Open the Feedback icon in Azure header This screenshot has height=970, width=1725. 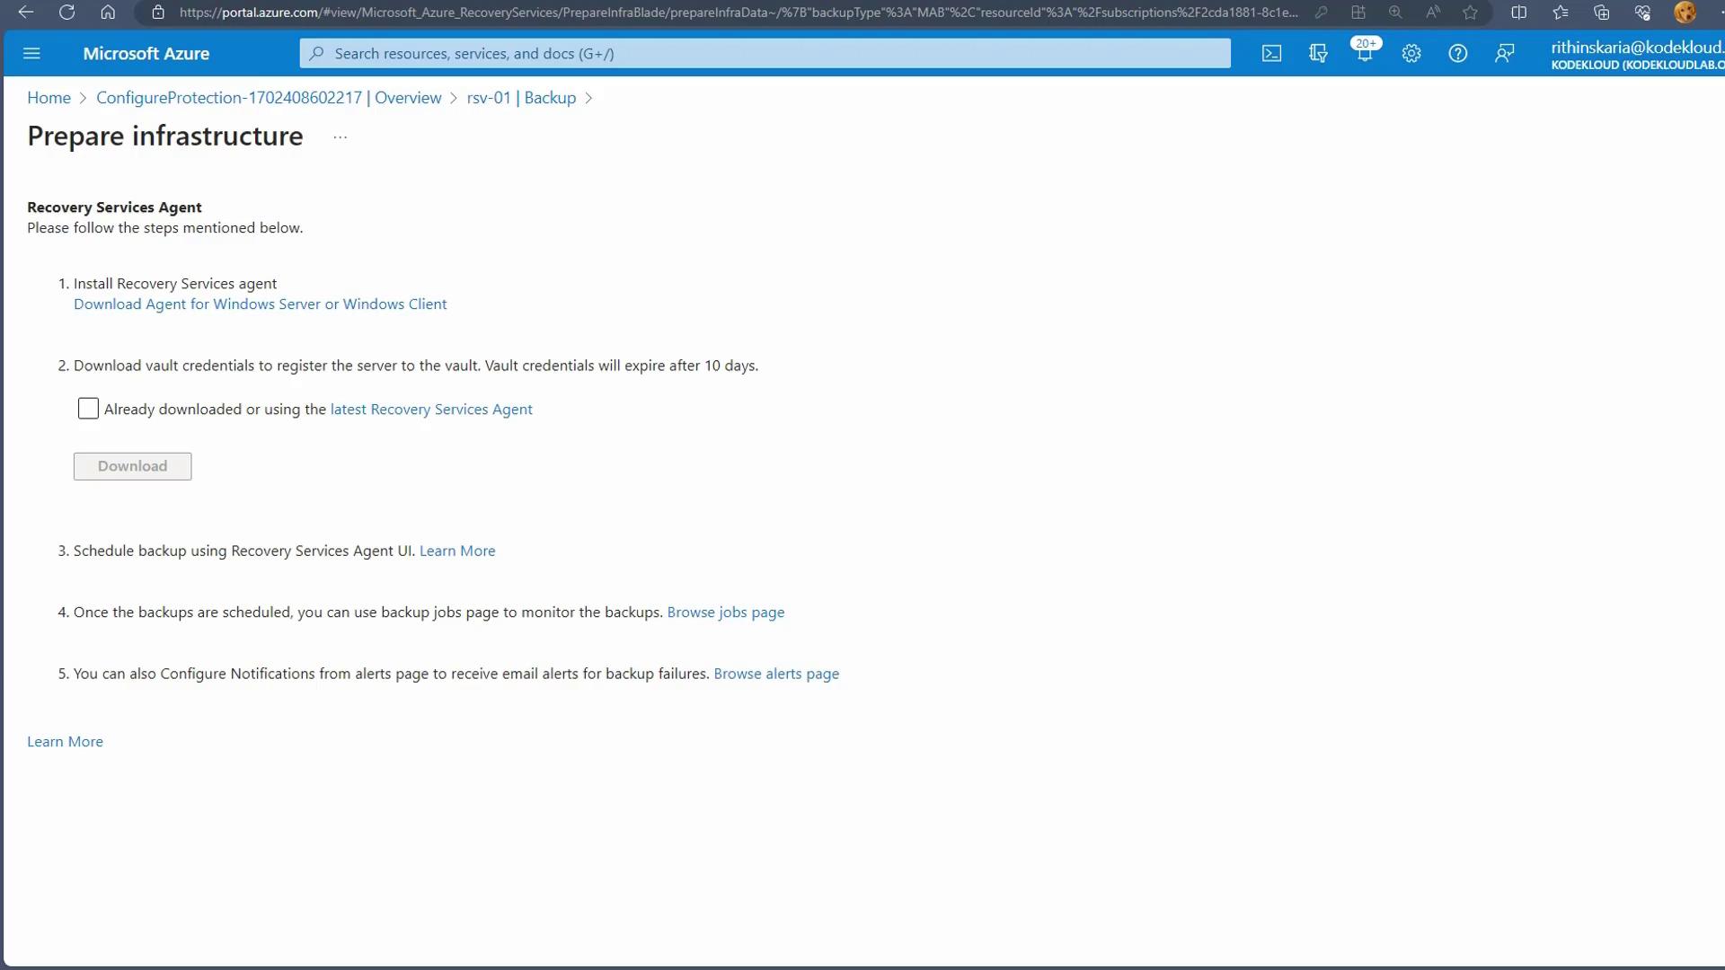[x=1505, y=54]
